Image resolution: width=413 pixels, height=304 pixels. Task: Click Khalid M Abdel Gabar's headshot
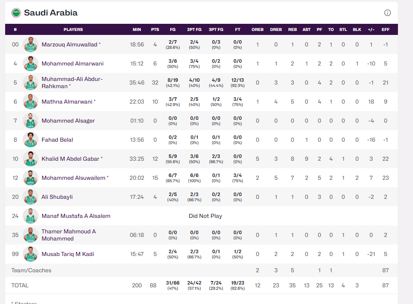31,159
